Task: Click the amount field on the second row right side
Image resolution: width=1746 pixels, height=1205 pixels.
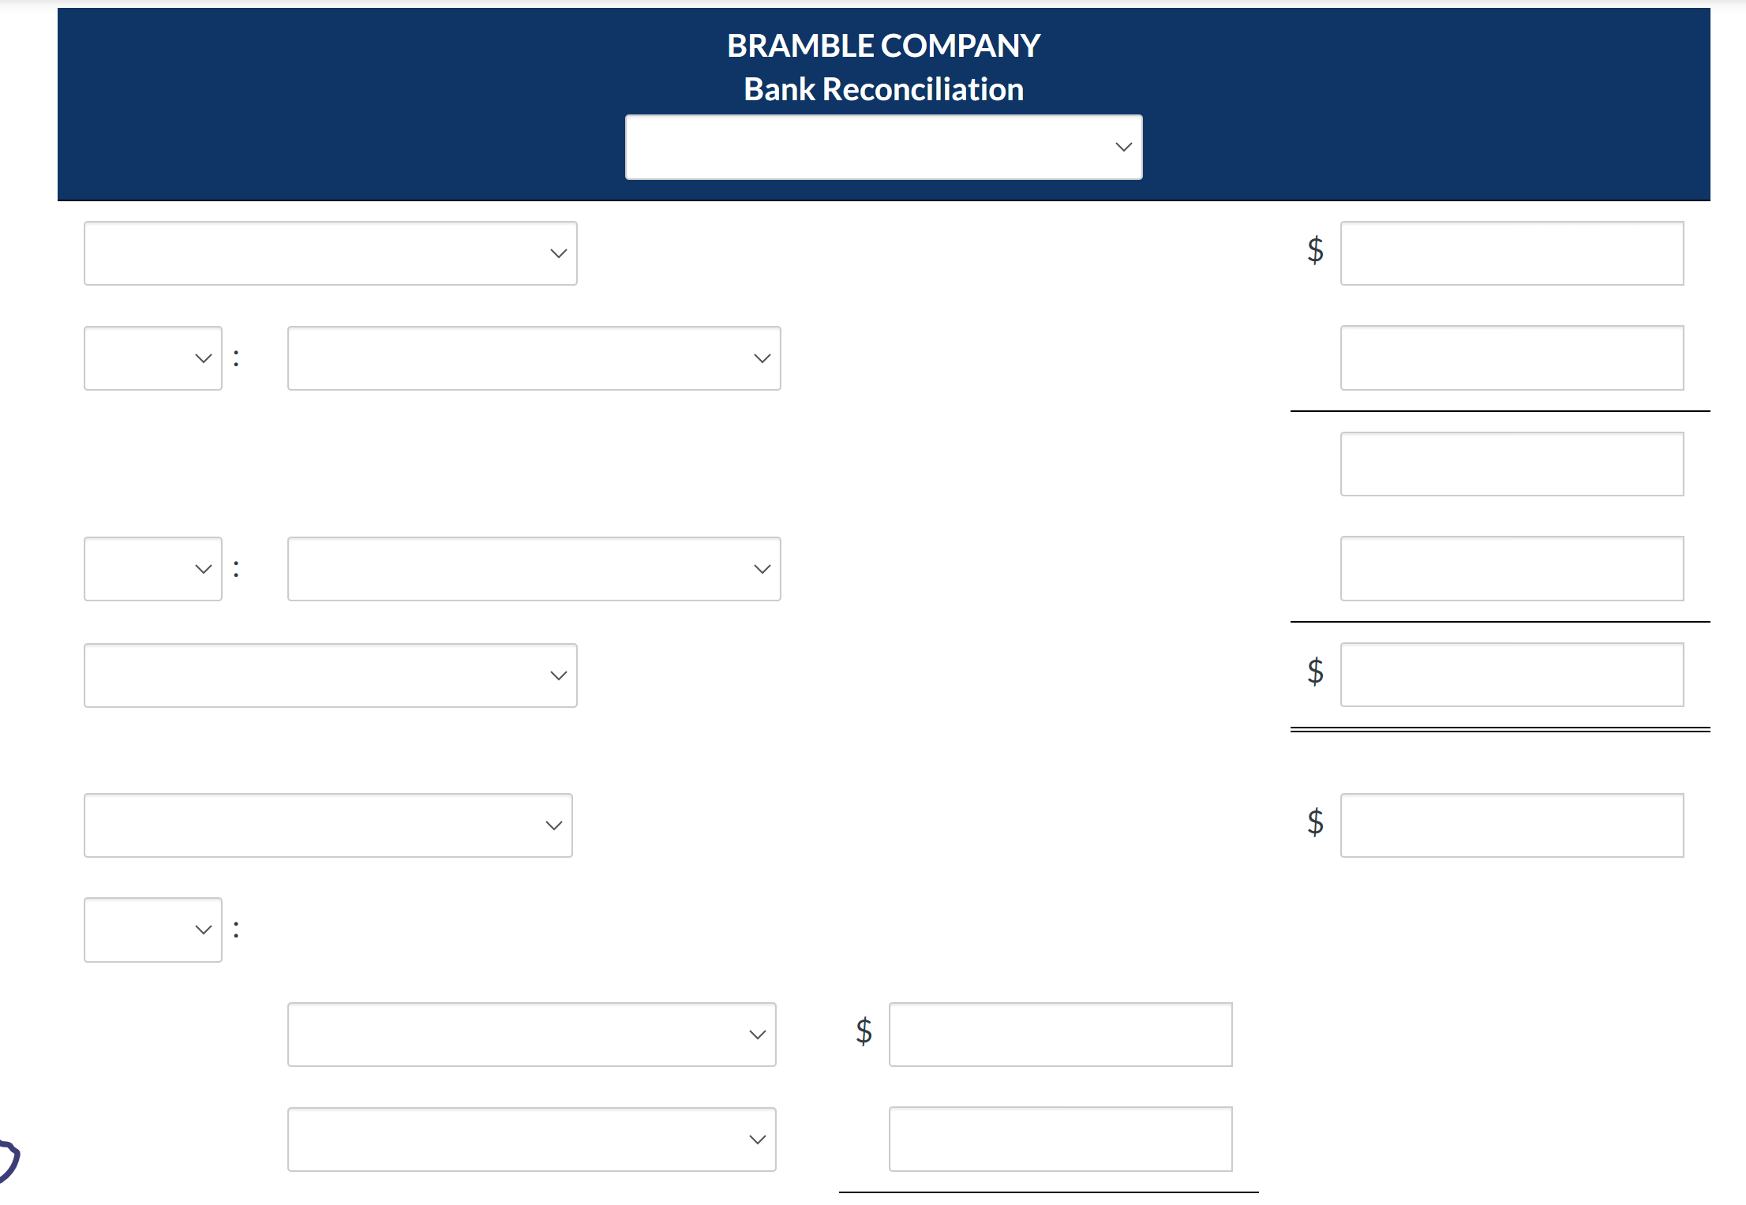Action: pos(1511,357)
